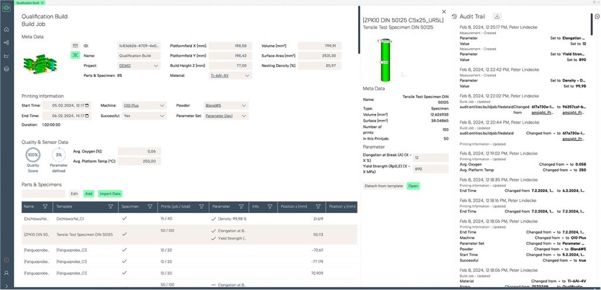This screenshot has width=601, height=290.
Task: Filter the Info column
Action: 270,207
